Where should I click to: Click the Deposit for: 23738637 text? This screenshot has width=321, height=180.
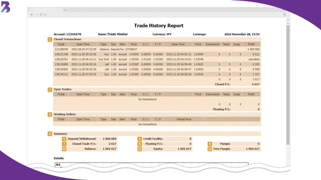click(x=124, y=49)
